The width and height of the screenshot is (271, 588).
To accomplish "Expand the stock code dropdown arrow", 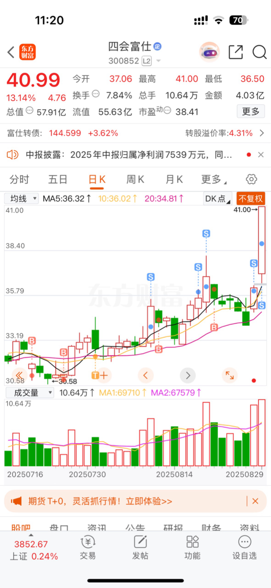I will click(x=158, y=61).
